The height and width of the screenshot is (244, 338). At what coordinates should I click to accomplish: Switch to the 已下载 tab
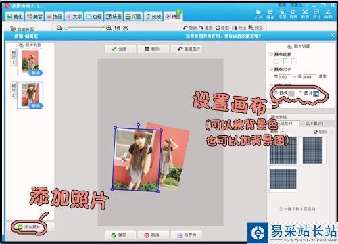pyautogui.click(x=314, y=124)
